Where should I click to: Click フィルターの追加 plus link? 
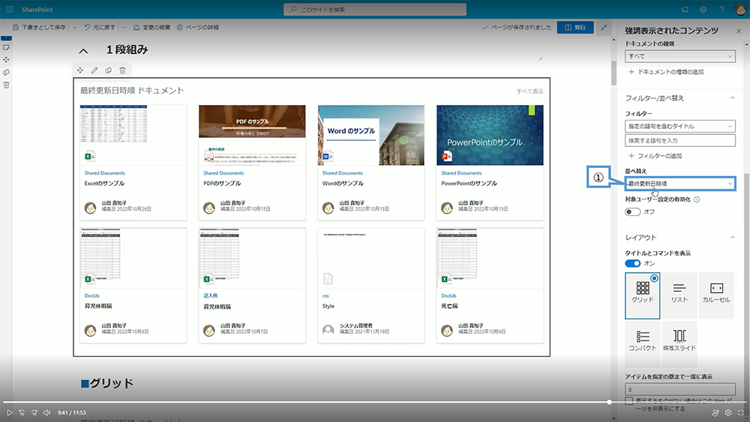[655, 156]
